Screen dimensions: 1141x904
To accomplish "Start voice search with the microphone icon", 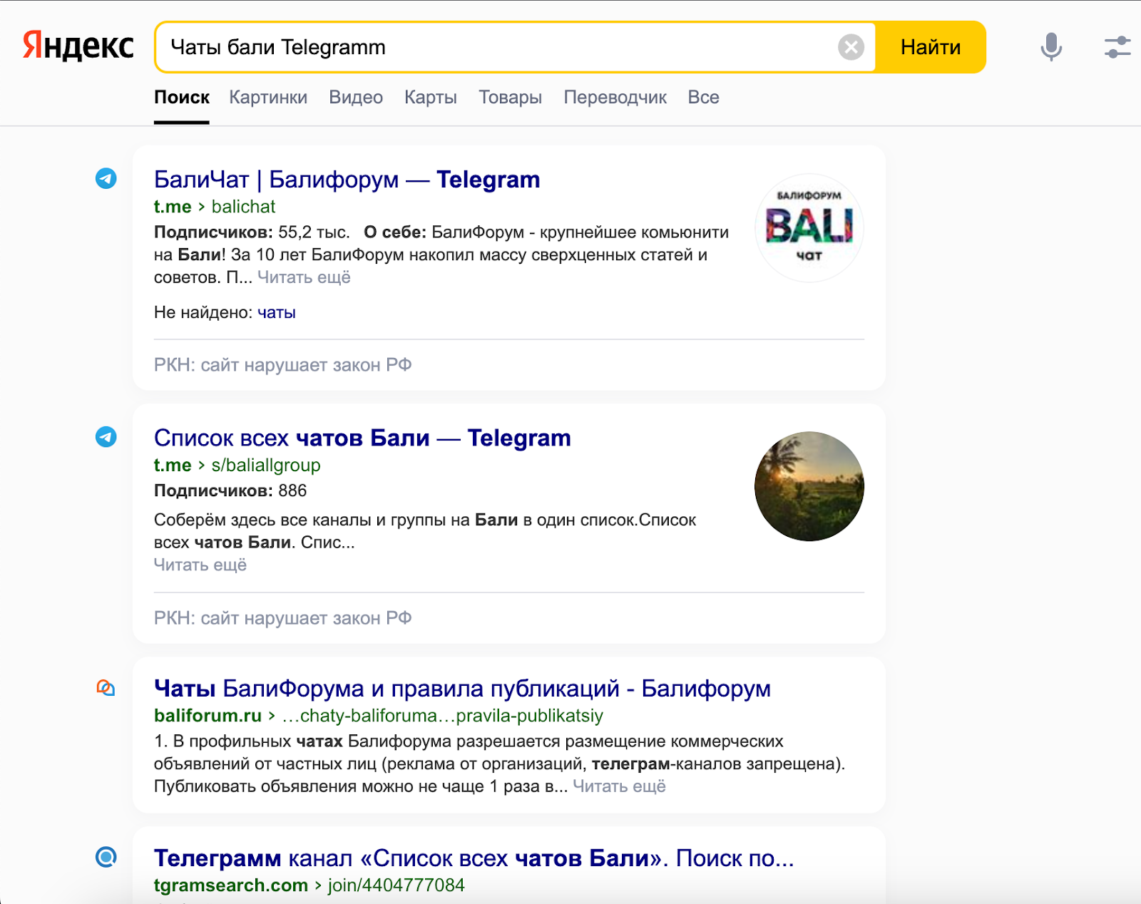I will (x=1051, y=47).
